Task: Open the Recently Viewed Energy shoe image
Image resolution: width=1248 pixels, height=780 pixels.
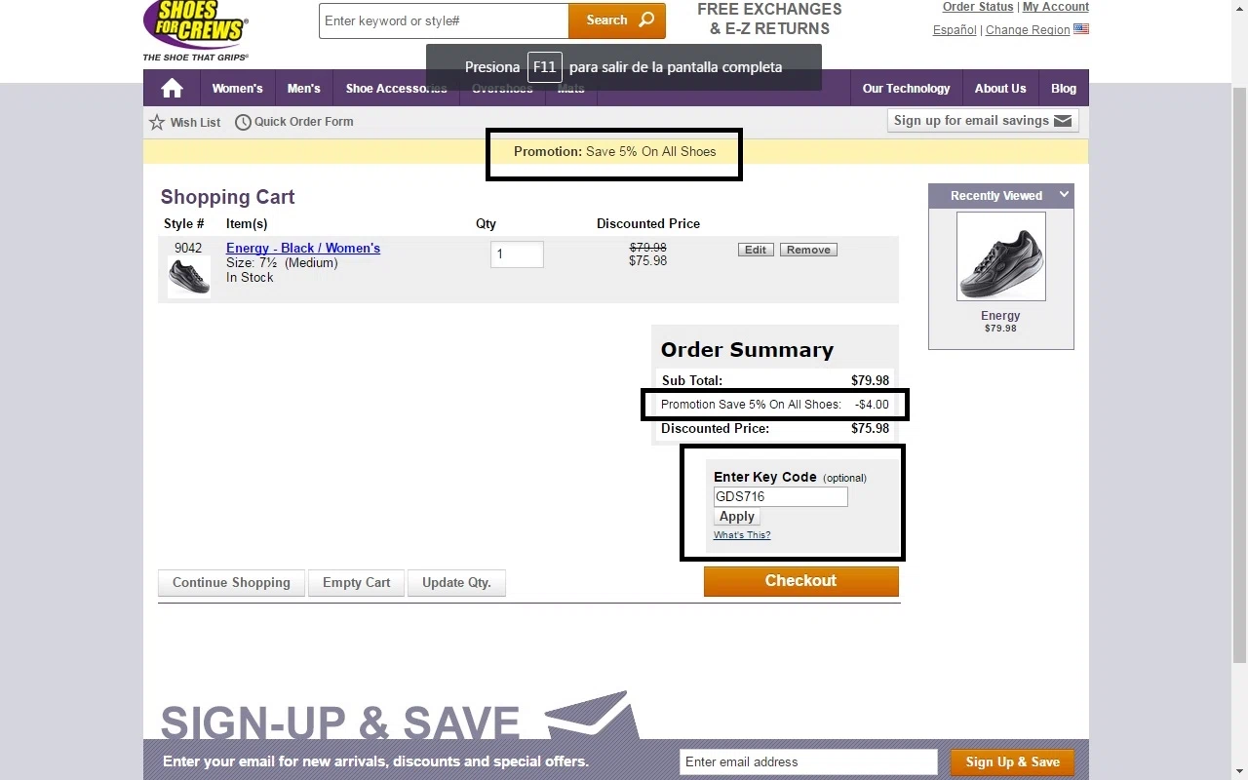Action: pos(1001,256)
